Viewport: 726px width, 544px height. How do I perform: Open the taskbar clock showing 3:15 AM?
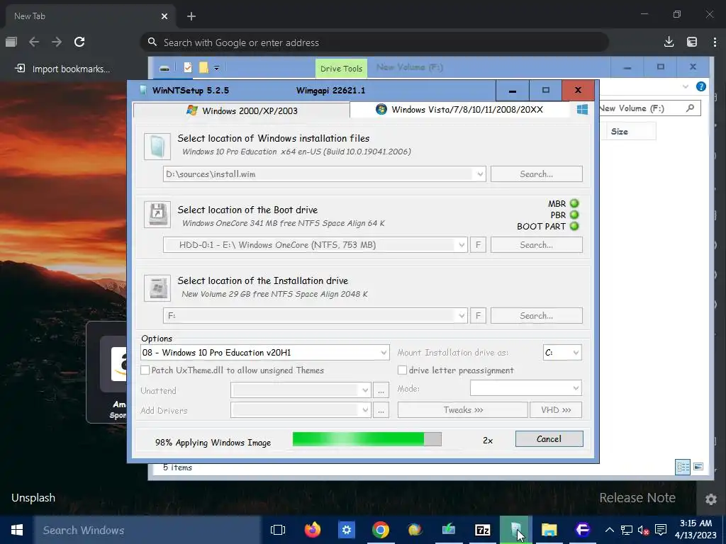coord(696,530)
